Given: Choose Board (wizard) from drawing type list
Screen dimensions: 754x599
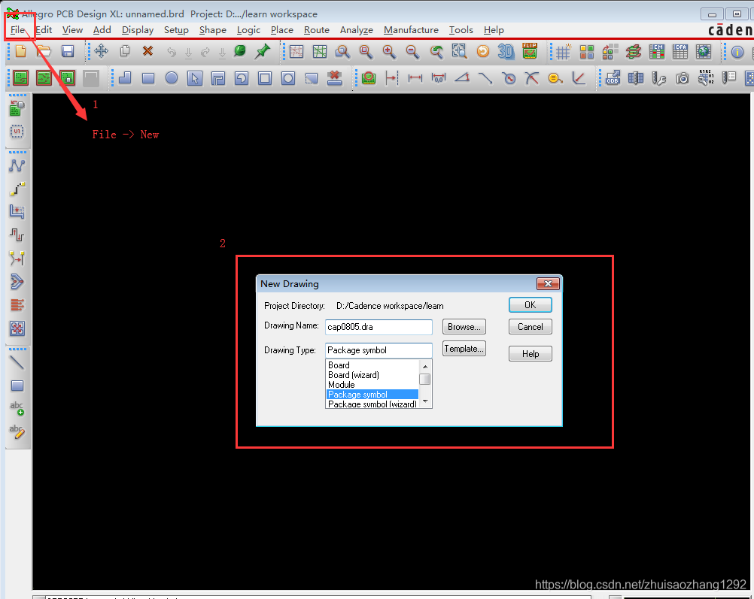Looking at the screenshot, I should [x=354, y=375].
